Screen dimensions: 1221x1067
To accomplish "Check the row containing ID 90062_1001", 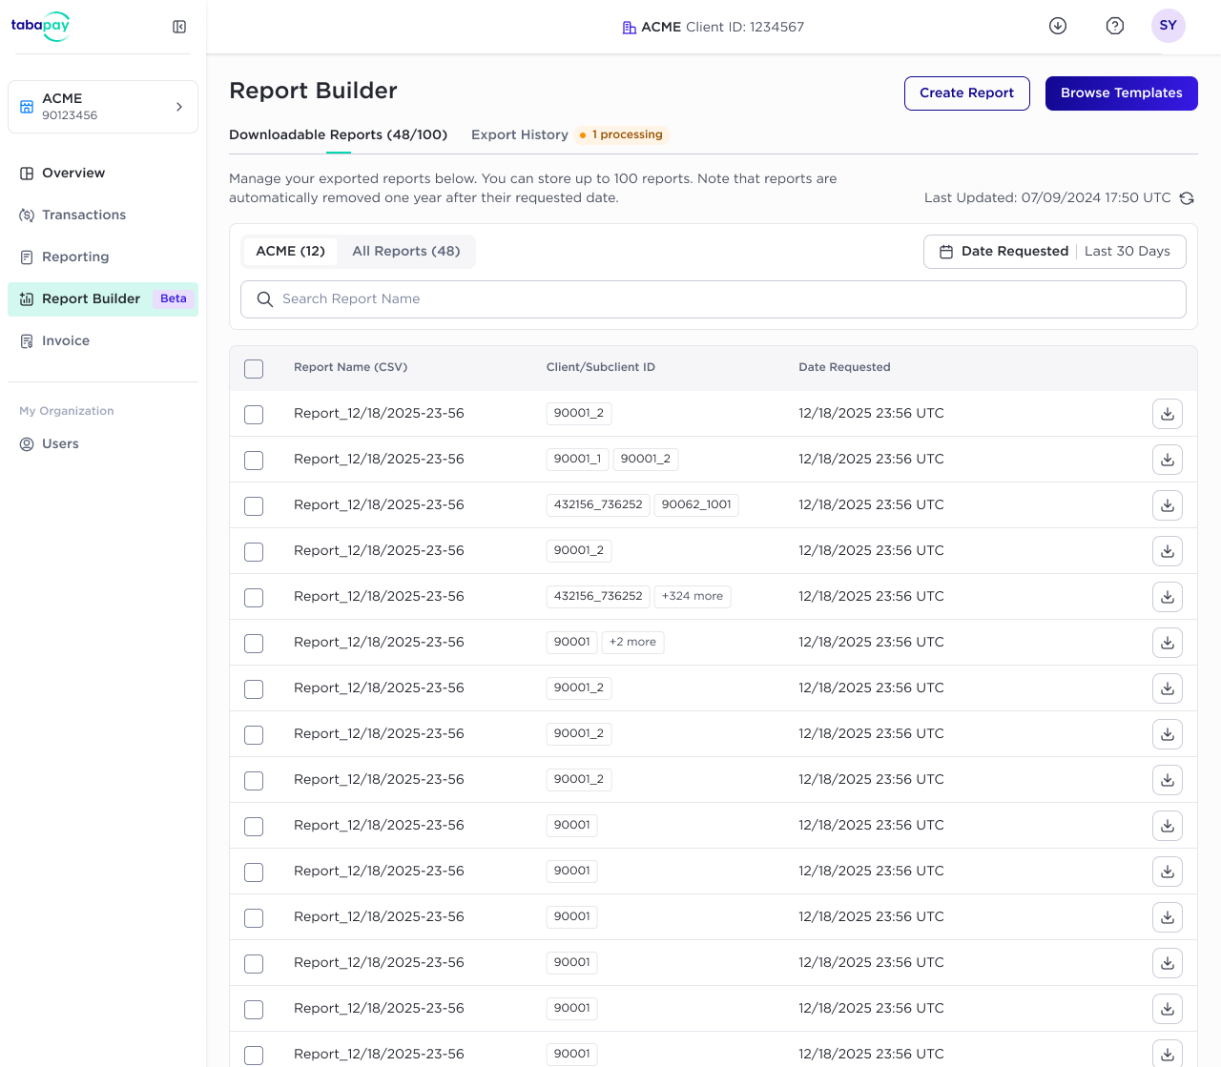I will coord(254,506).
